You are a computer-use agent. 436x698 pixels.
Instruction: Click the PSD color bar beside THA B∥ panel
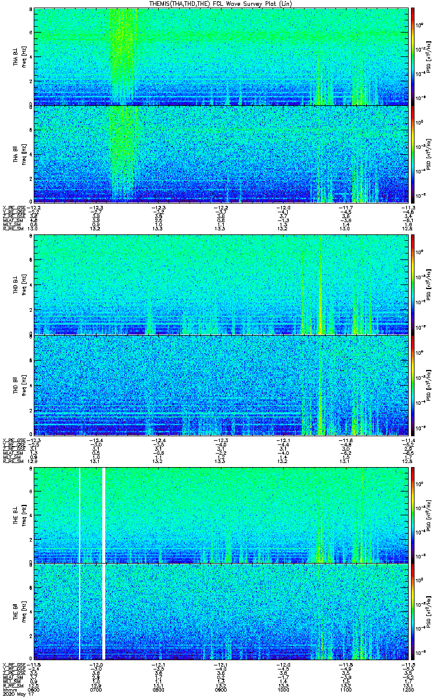[413, 154]
